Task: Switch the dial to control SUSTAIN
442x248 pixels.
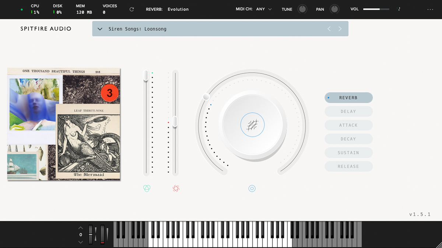Action: click(348, 152)
